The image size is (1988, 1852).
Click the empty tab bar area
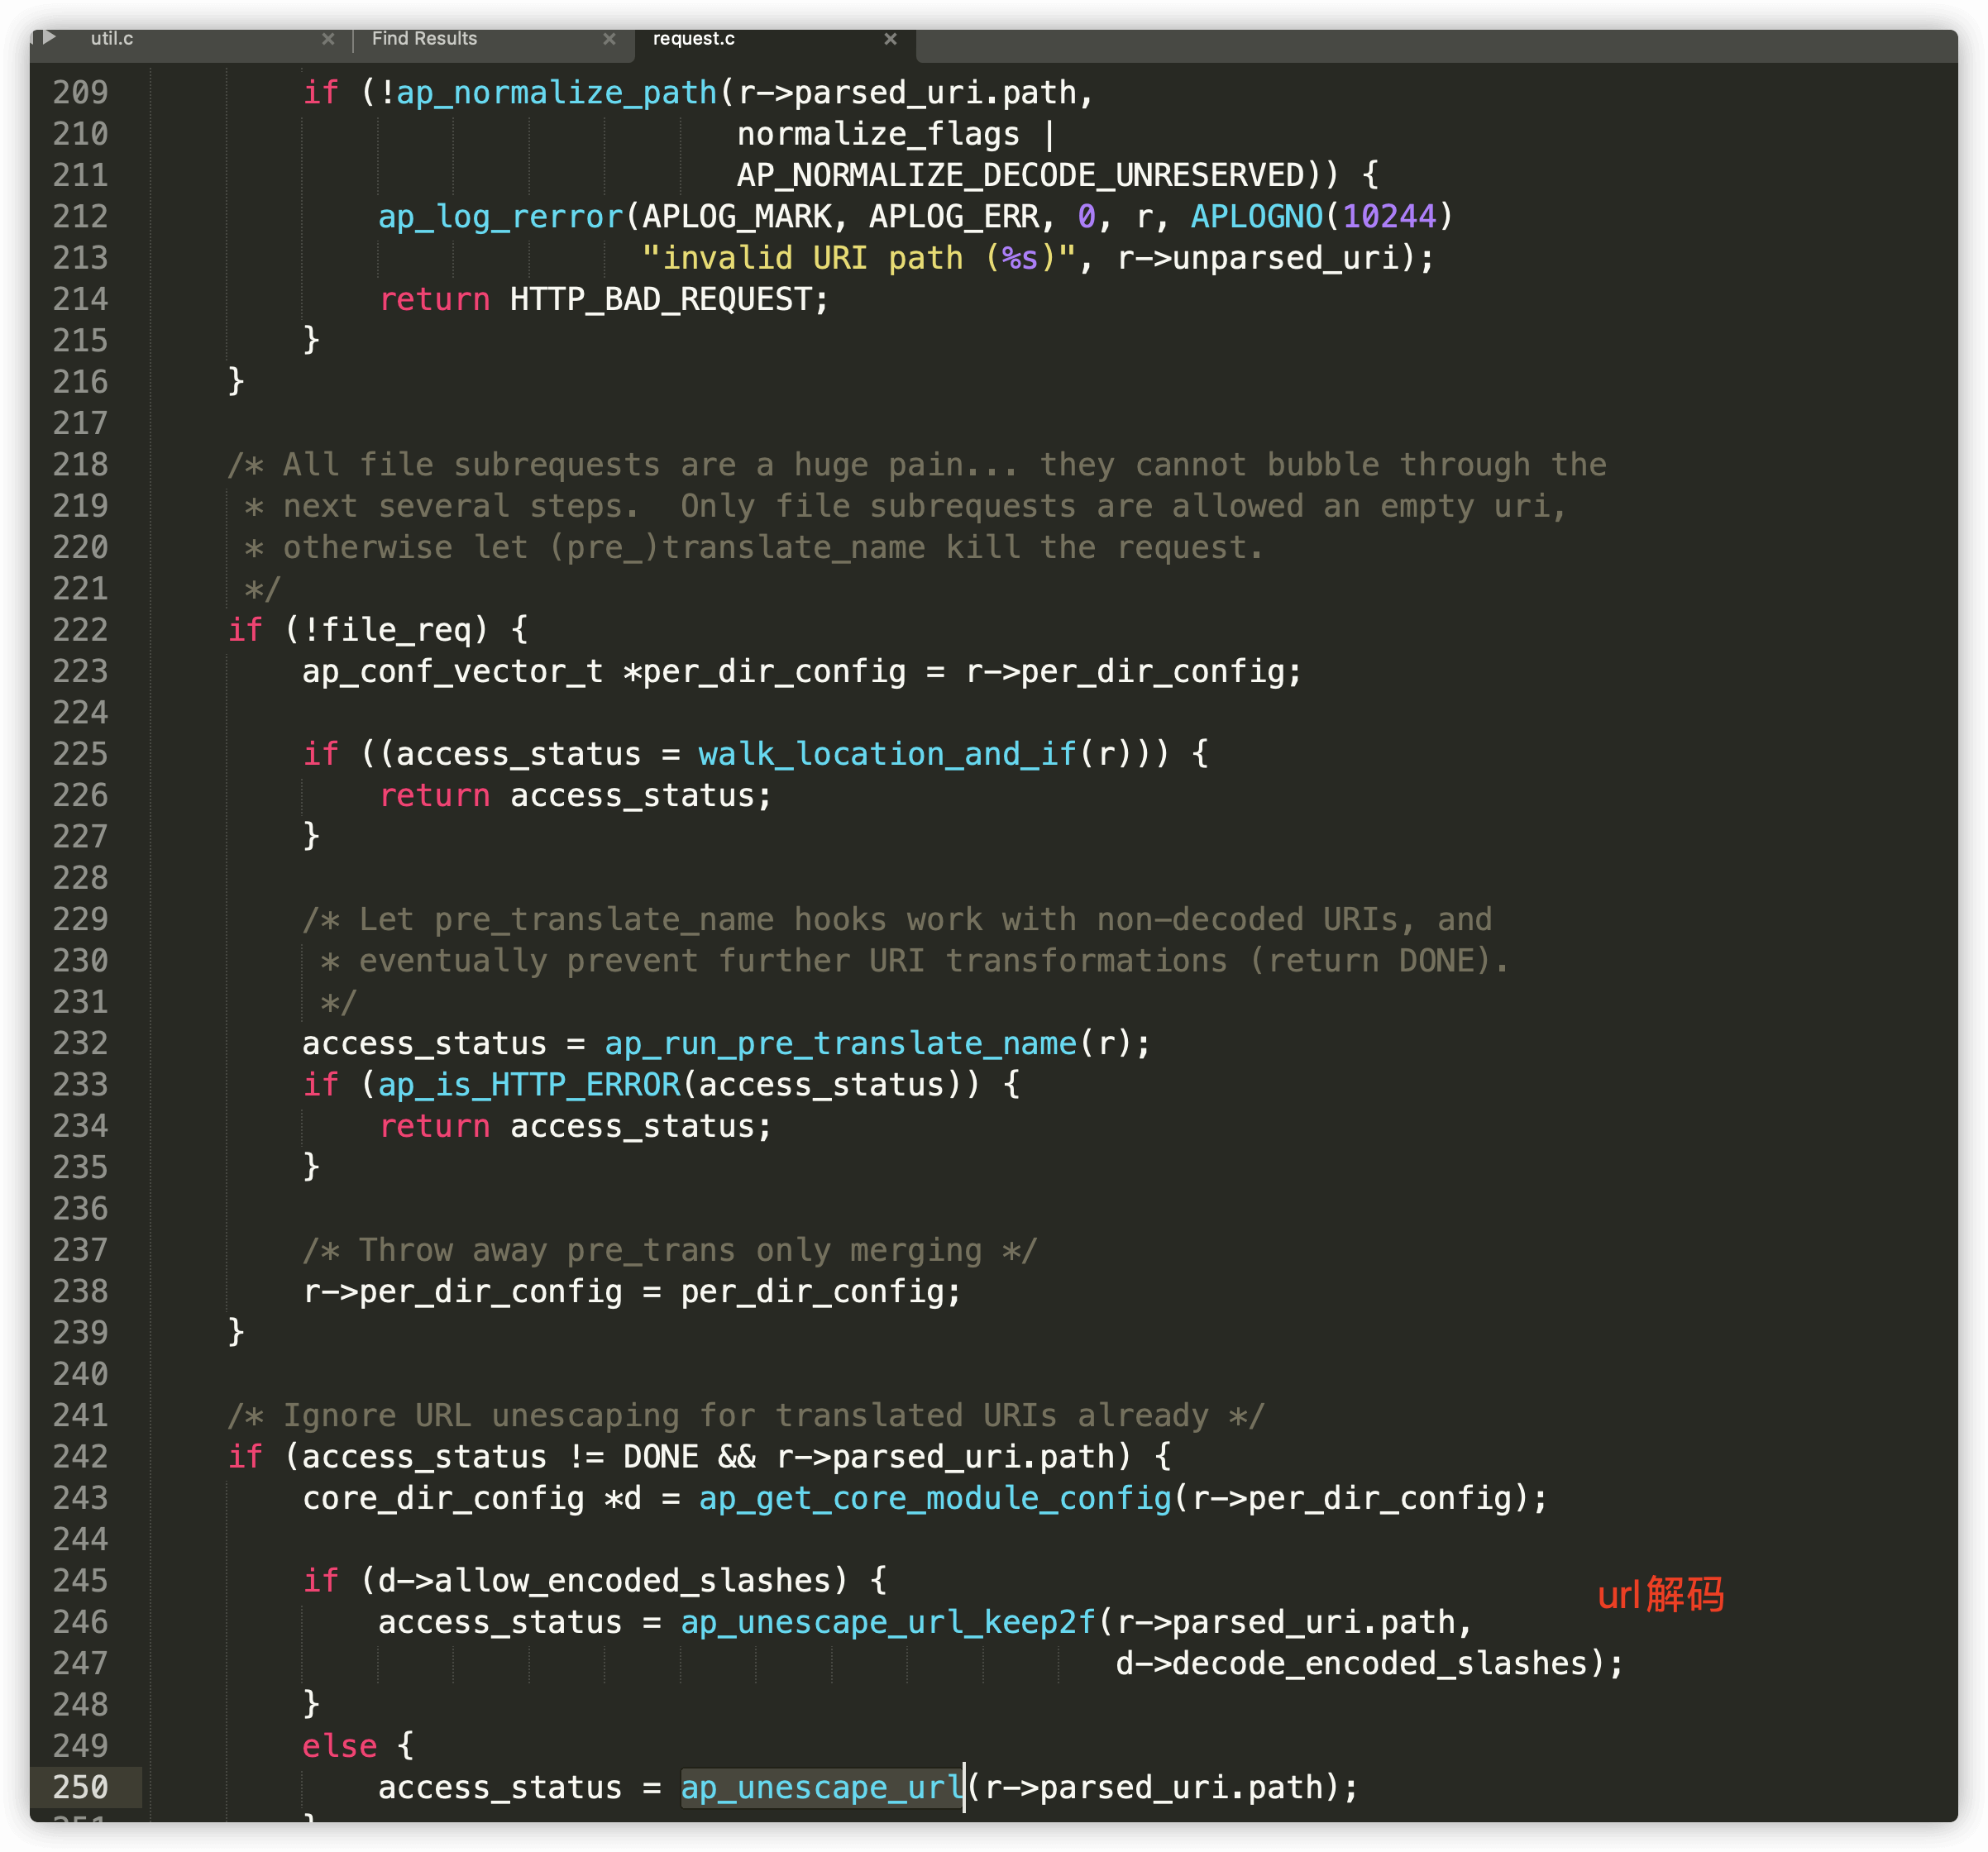point(1430,45)
